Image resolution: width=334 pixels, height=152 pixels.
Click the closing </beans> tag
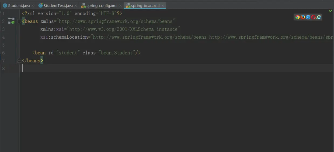click(x=32, y=61)
